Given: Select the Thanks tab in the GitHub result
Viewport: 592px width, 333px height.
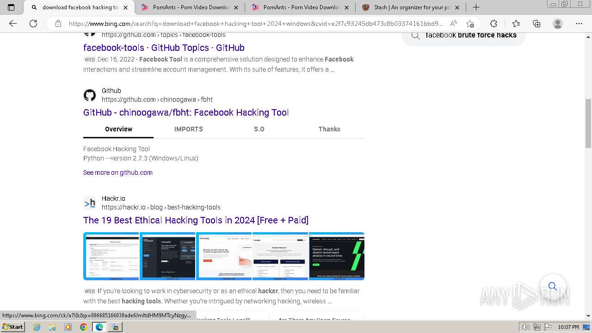Looking at the screenshot, I should 329,129.
